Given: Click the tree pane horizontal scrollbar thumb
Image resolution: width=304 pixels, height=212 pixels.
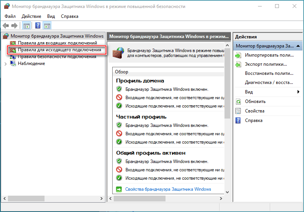Looking at the screenshot, I should [26, 198].
